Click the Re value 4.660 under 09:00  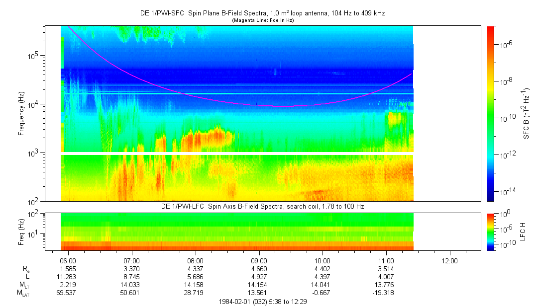coord(259,268)
